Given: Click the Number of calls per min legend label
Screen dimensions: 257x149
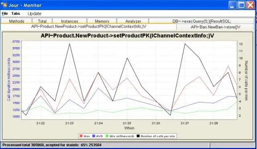Looking at the screenshot, I should click(158, 136).
